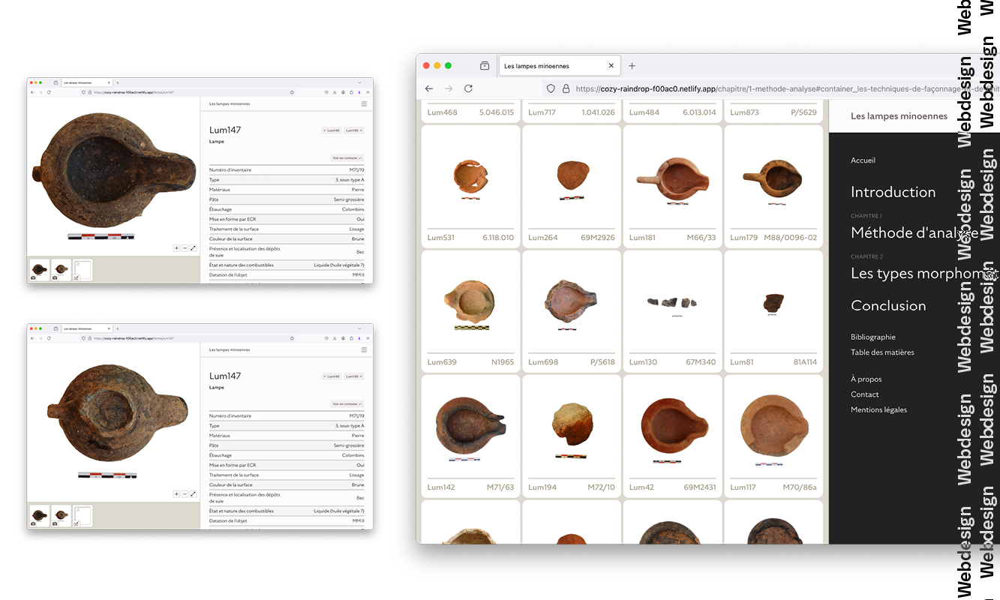The image size is (1000, 600).
Task: Zoom out on the lamp image in top-left window
Action: (x=185, y=248)
